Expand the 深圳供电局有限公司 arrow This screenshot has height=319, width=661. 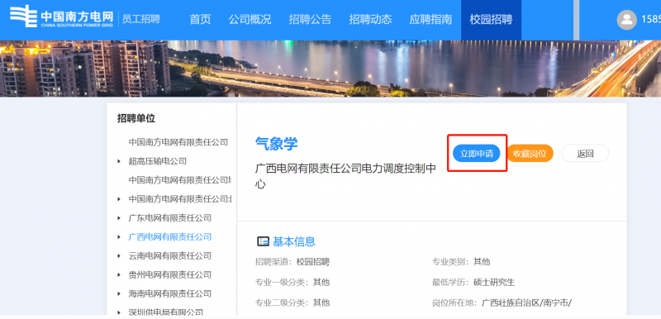[x=119, y=312]
